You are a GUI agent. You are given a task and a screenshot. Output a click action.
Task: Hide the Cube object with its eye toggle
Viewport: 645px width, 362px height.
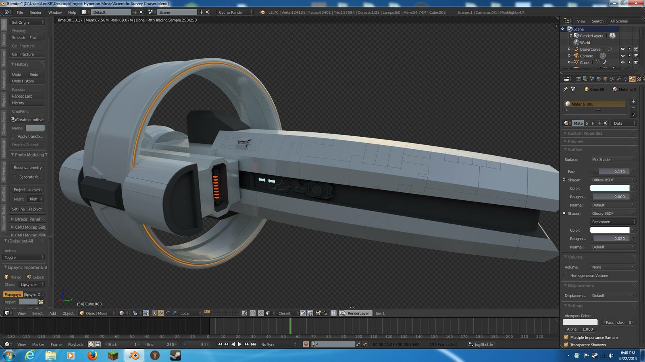click(622, 62)
